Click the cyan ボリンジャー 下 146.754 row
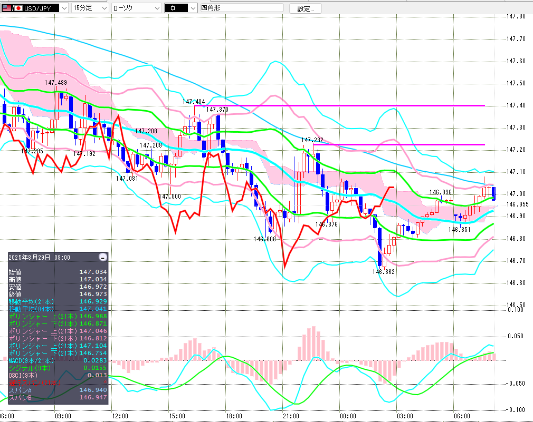 click(58, 354)
